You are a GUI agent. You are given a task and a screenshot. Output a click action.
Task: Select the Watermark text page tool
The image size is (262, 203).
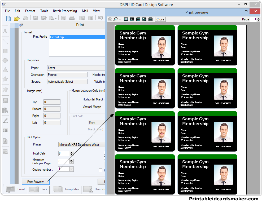click(x=5, y=141)
